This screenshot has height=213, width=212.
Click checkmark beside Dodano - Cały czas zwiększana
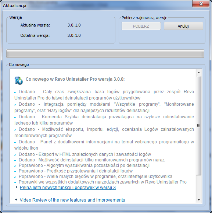[15, 92]
